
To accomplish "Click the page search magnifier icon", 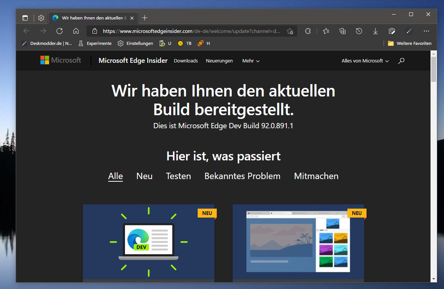I will 401,61.
